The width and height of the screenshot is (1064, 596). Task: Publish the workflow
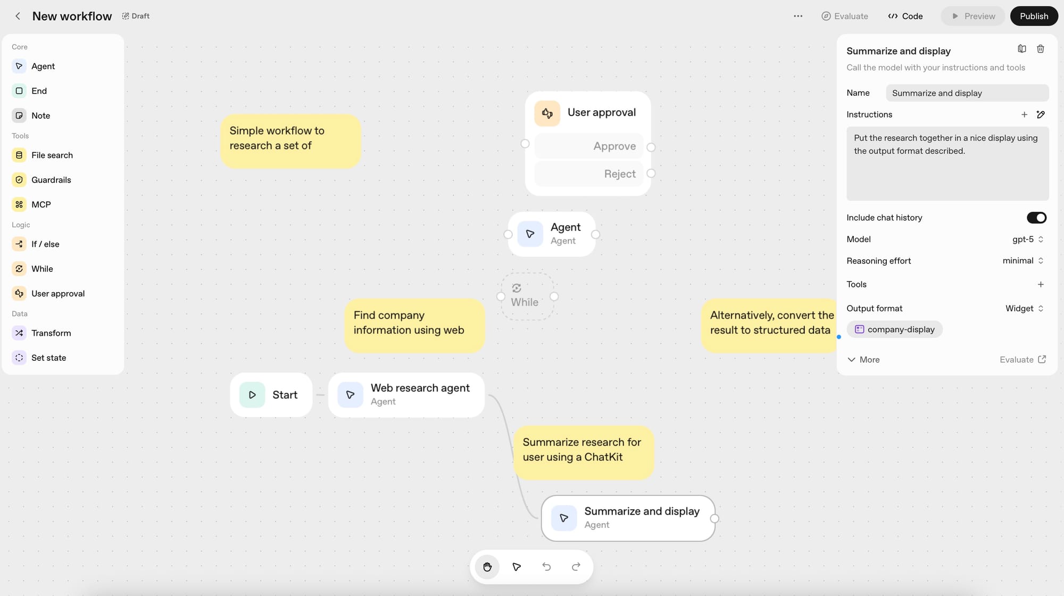1034,16
